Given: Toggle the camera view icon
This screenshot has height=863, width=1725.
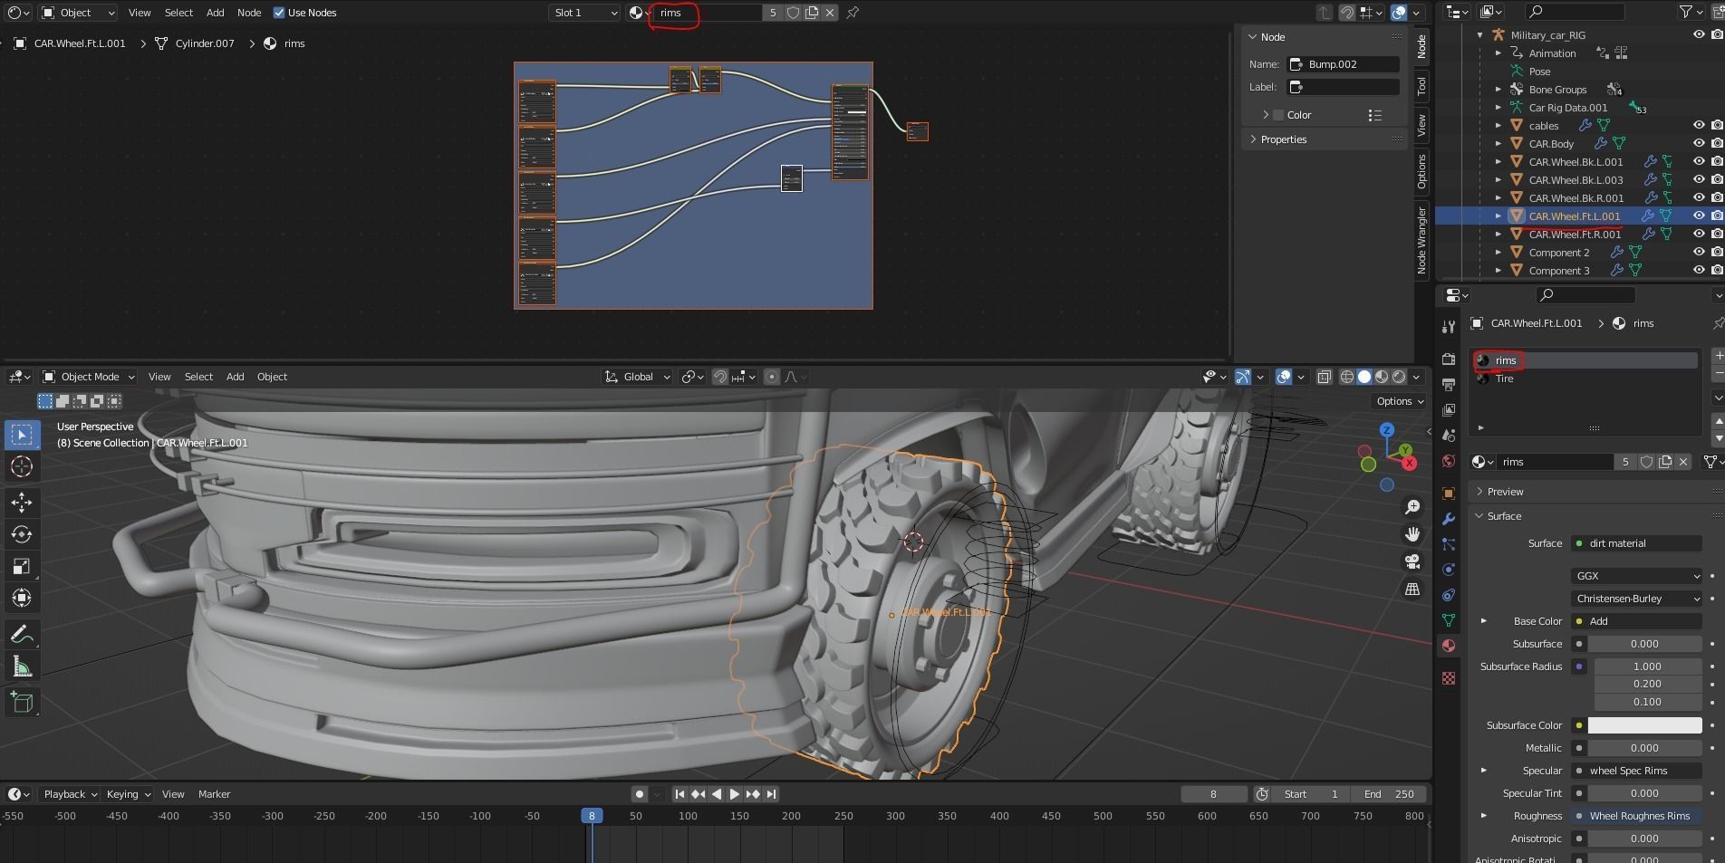Looking at the screenshot, I should pos(1412,561).
